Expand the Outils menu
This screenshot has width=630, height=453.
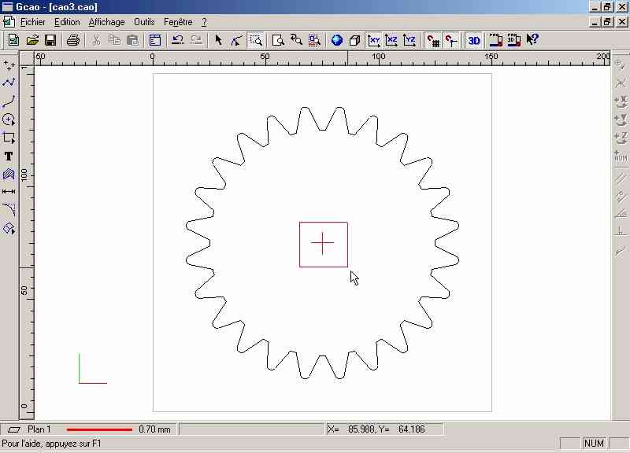144,22
